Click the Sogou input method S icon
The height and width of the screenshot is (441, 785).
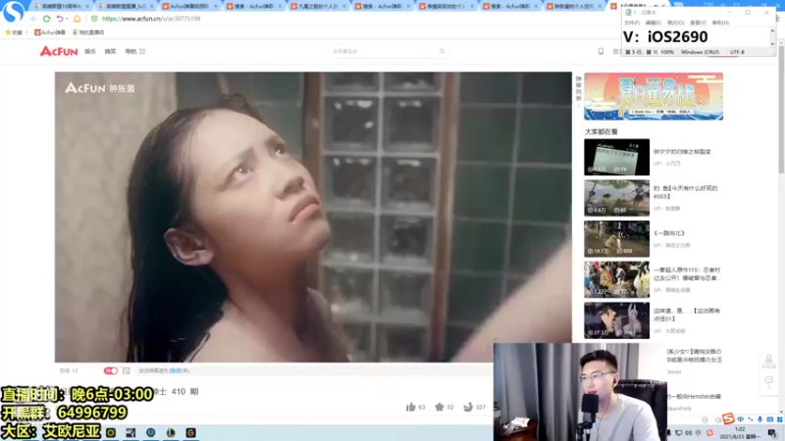[x=728, y=419]
